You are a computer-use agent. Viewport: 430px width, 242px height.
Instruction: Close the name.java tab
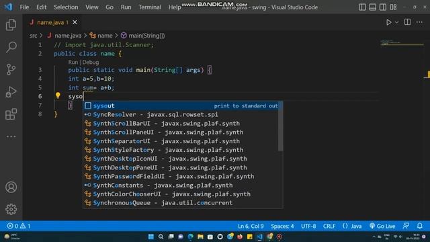(x=75, y=22)
